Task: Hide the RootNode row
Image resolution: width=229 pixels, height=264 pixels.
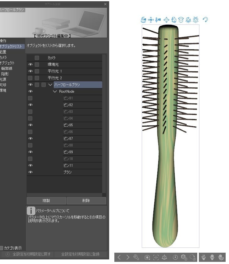Action: (x=30, y=91)
